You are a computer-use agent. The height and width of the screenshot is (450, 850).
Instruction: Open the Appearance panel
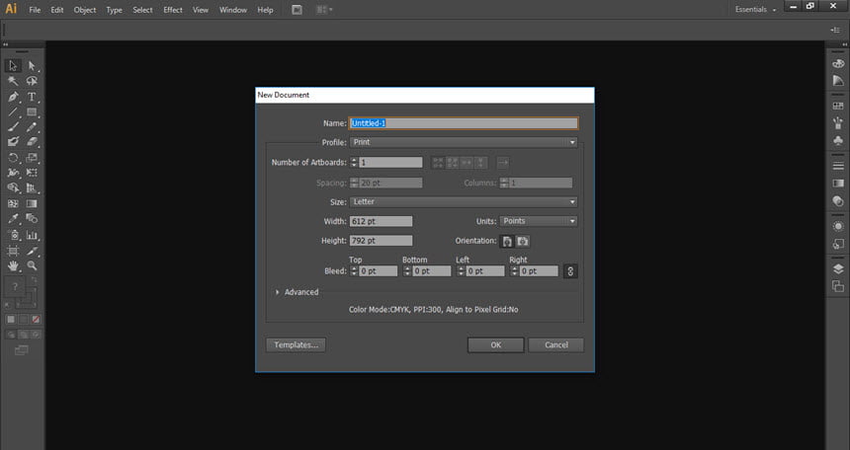[x=838, y=226]
